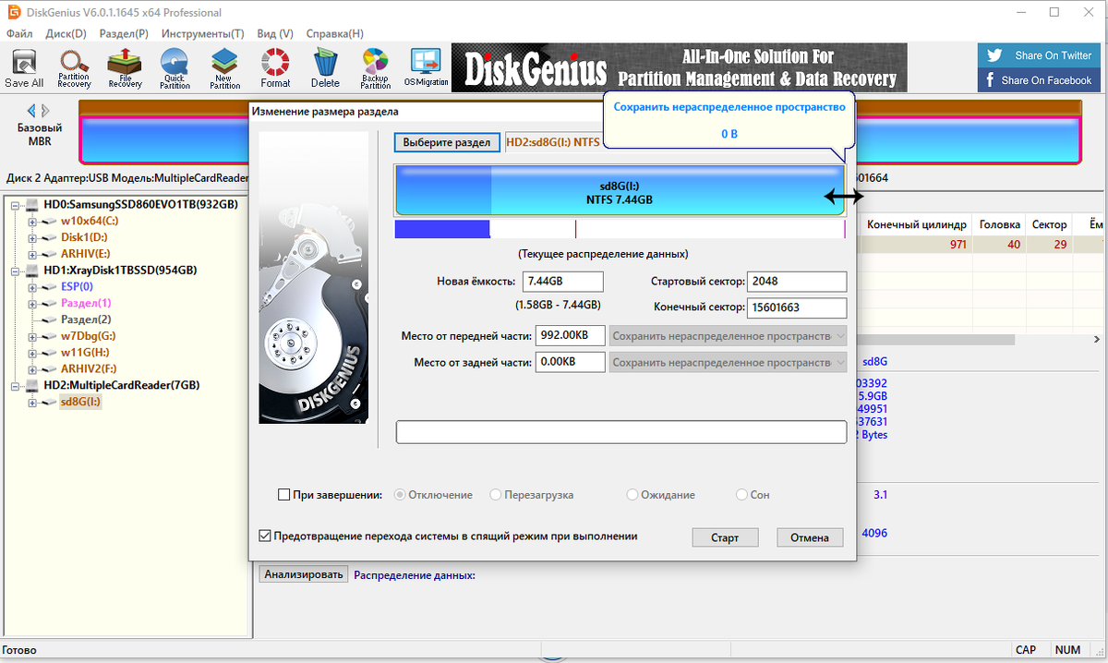Select the HD2:sd8G(I:) NTFS tab
1108x663 pixels.
pos(552,142)
